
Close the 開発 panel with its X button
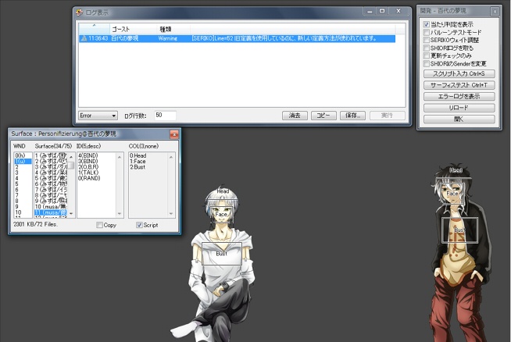click(495, 12)
